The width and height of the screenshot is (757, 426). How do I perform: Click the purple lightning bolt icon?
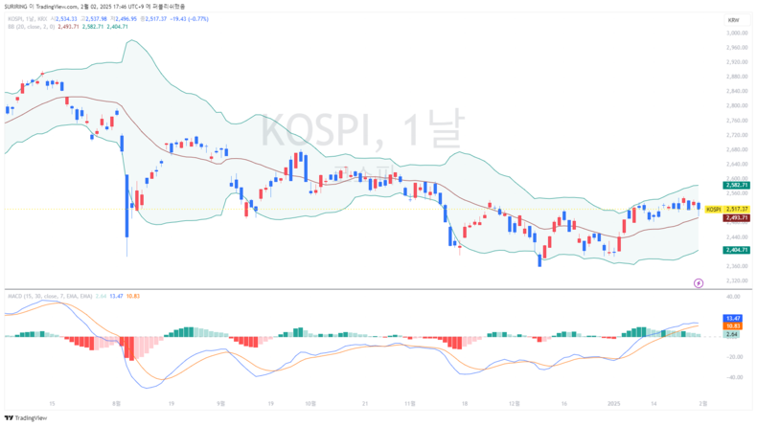(x=698, y=282)
